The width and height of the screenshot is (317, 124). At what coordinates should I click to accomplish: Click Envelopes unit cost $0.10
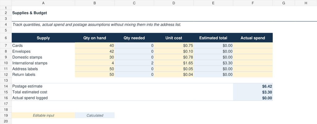(174, 51)
